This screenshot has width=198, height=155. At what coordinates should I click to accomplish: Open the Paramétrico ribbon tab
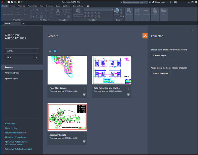32,6
